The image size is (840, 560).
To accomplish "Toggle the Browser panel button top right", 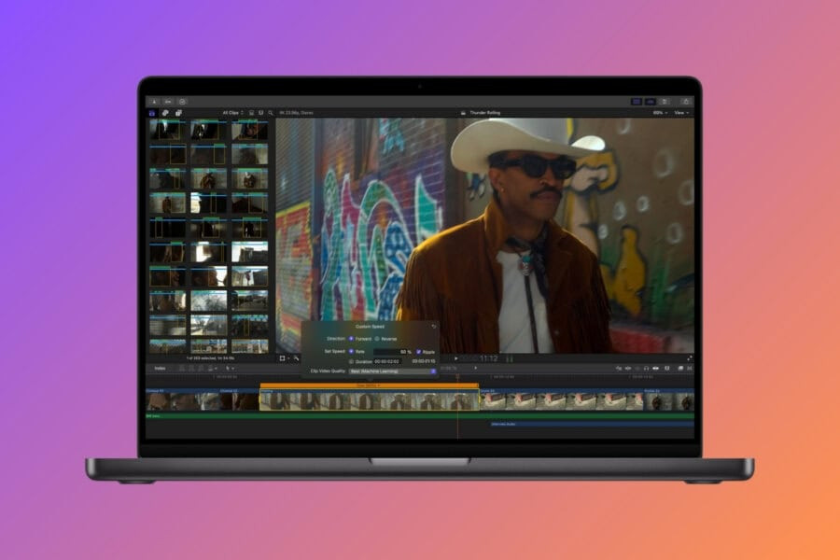I will [637, 102].
